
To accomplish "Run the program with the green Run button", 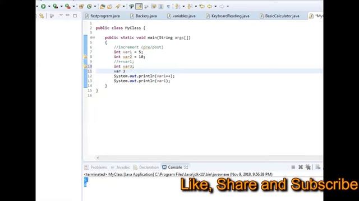I will click(43, 6).
